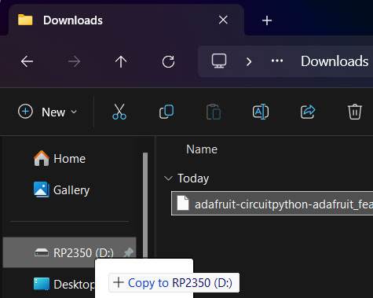Click the Rename icon
The image size is (373, 298).
pyautogui.click(x=261, y=112)
